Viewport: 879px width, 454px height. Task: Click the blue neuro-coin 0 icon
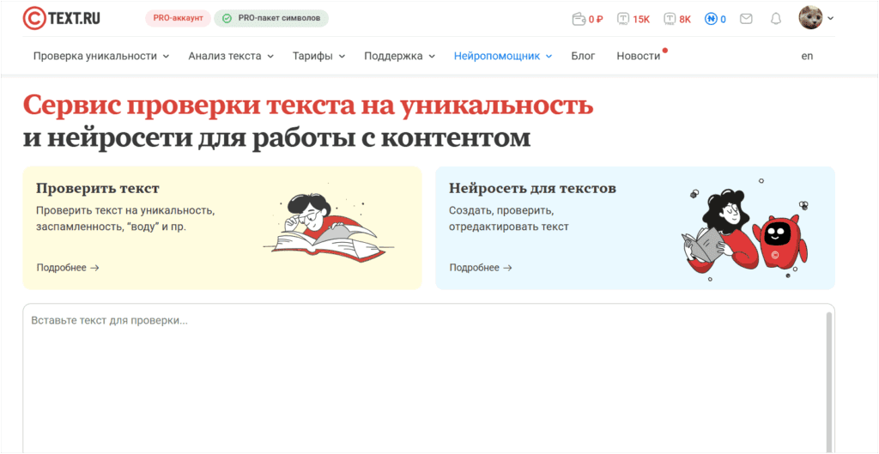715,19
